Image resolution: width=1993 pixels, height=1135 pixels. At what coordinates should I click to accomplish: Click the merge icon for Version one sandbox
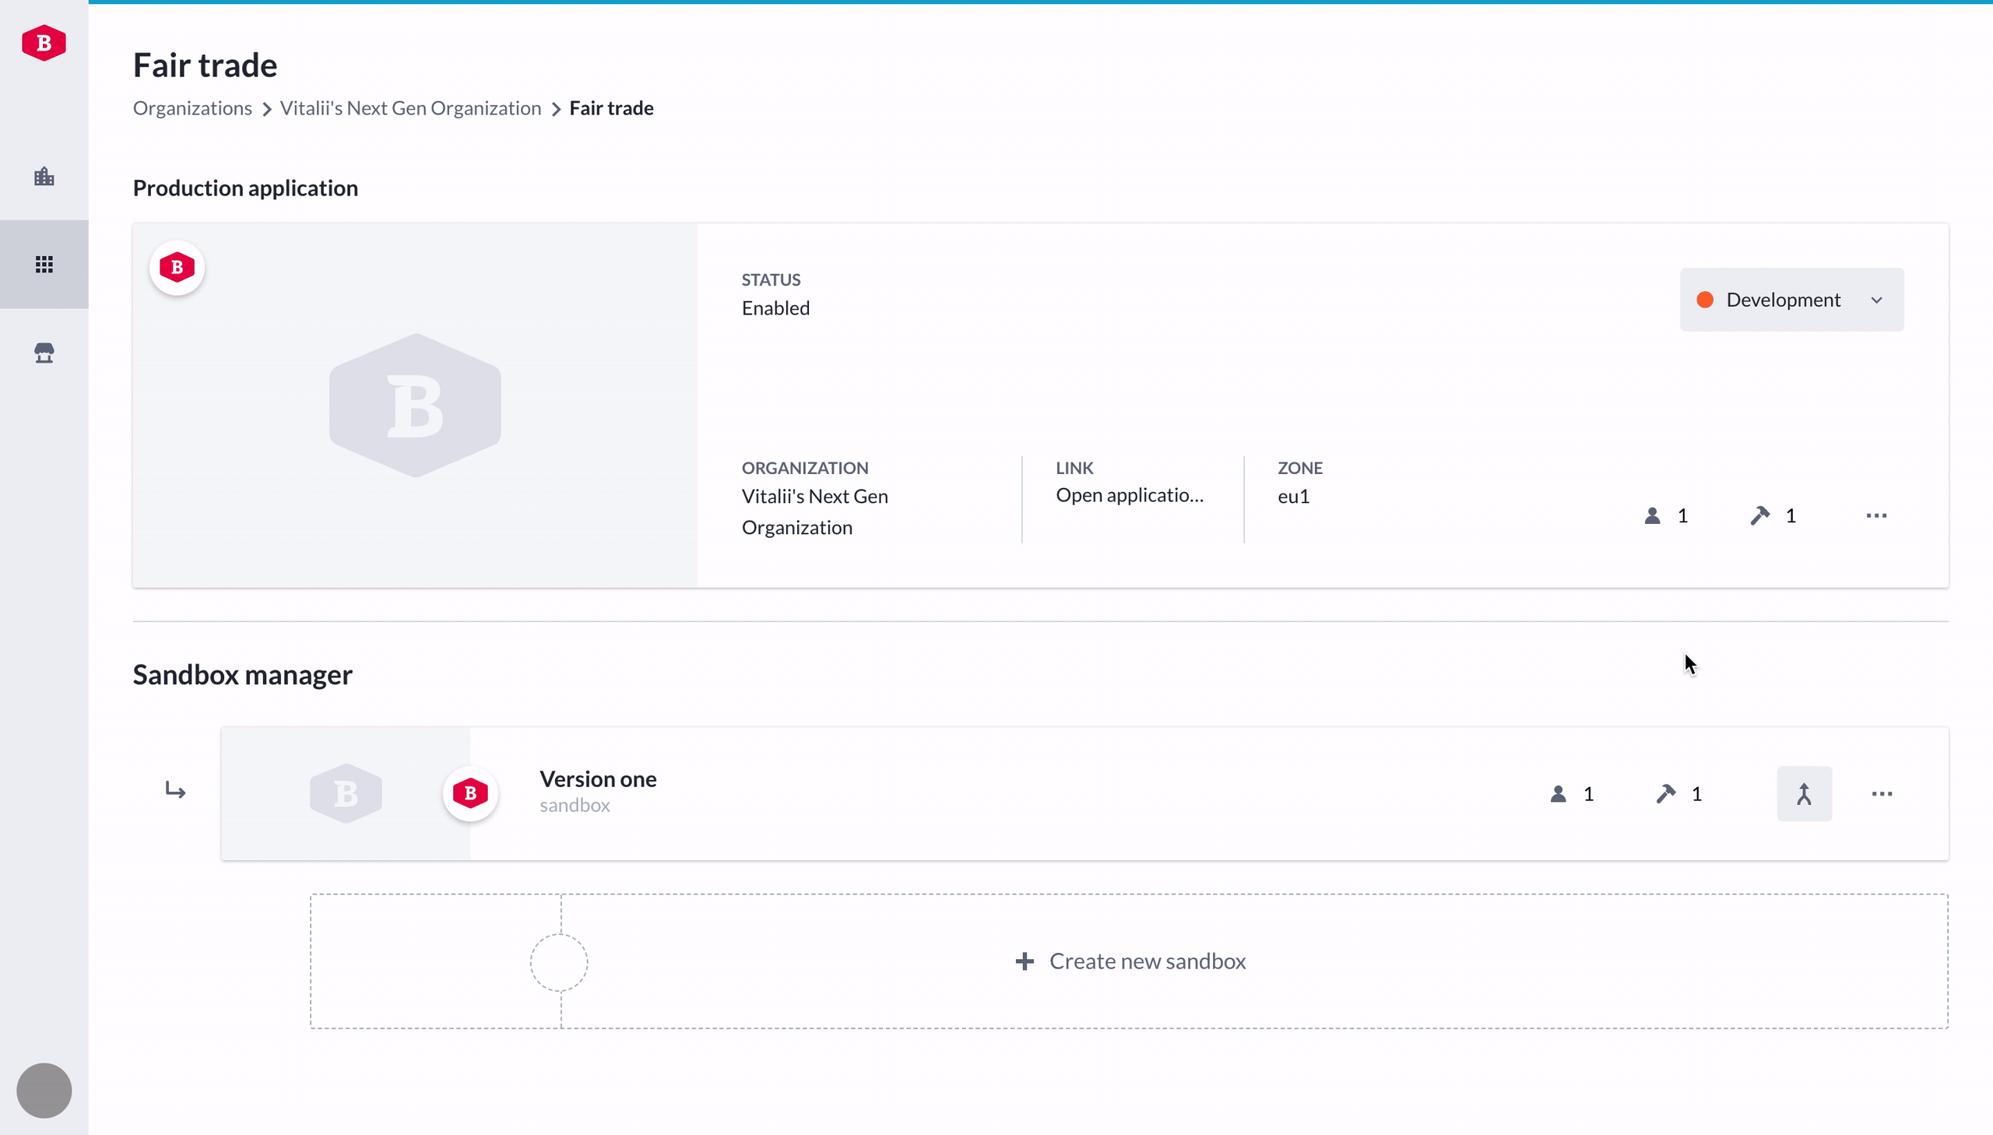pos(1804,793)
